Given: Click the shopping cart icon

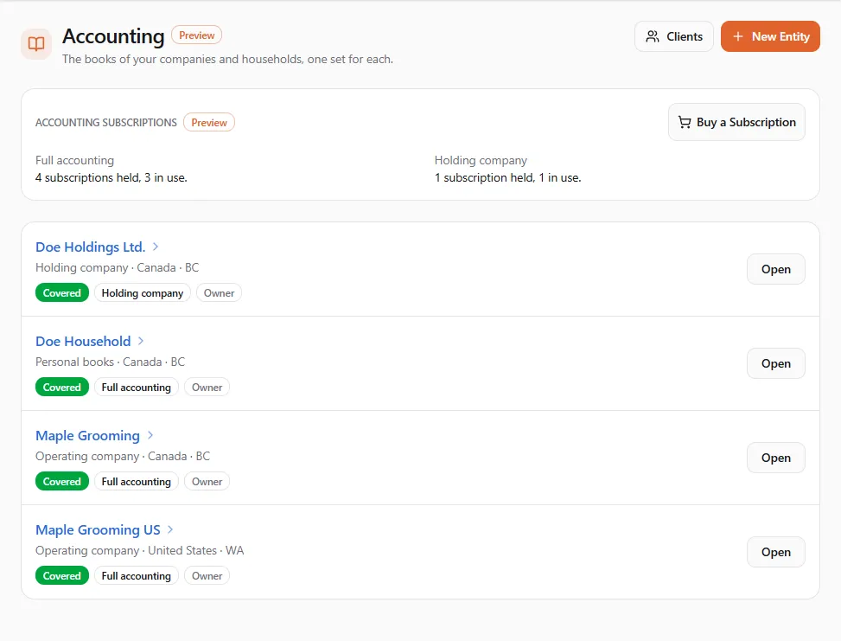Looking at the screenshot, I should pyautogui.click(x=685, y=122).
